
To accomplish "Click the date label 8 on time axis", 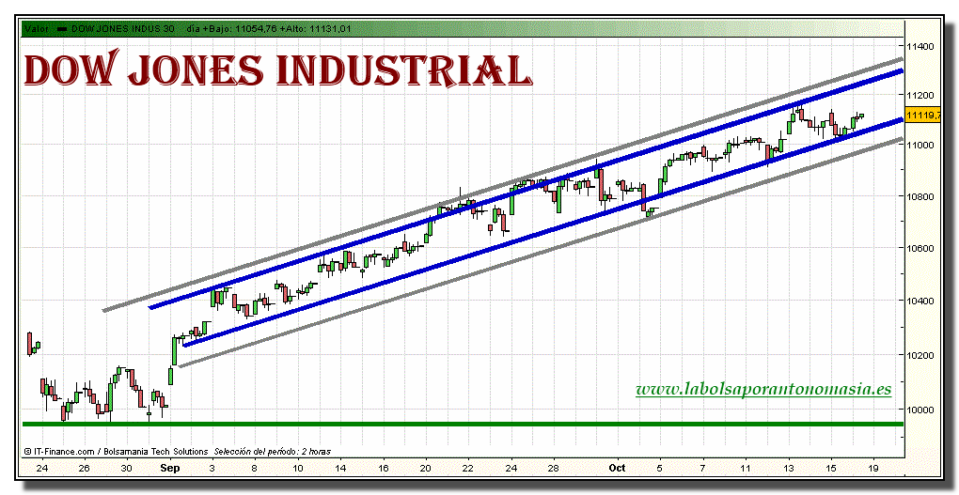I will pyautogui.click(x=255, y=469).
